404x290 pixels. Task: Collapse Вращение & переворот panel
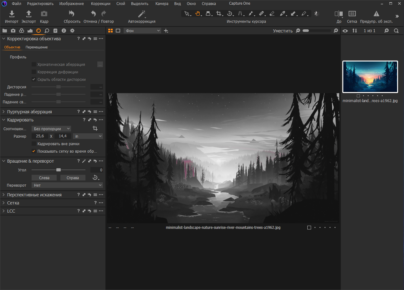coord(4,161)
